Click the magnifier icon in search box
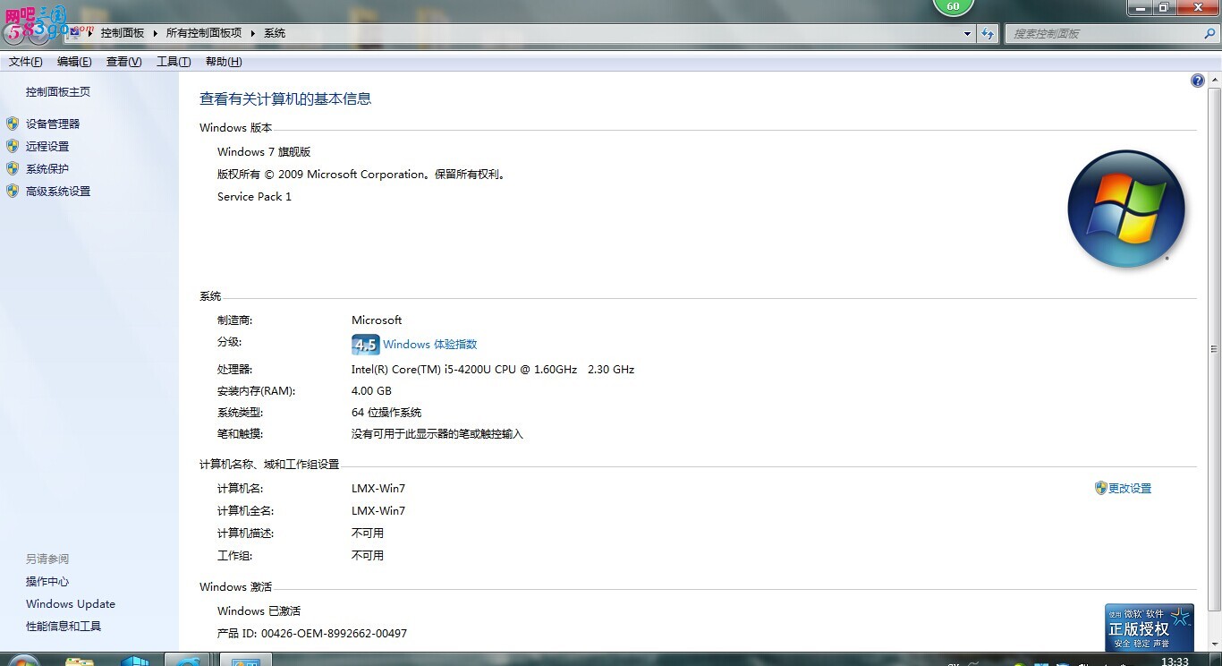 point(1209,33)
